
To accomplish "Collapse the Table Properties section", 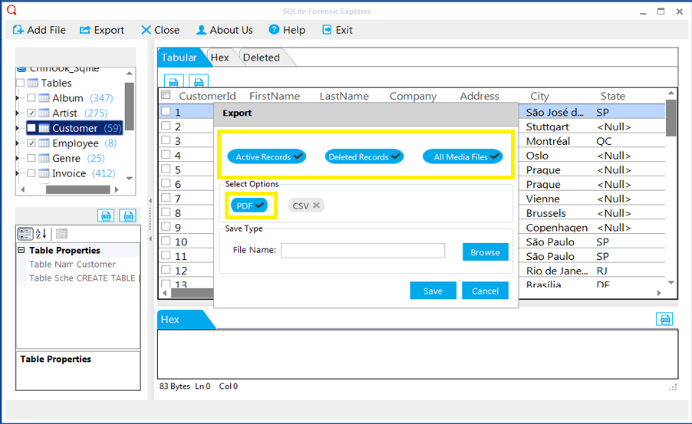I will pyautogui.click(x=21, y=250).
